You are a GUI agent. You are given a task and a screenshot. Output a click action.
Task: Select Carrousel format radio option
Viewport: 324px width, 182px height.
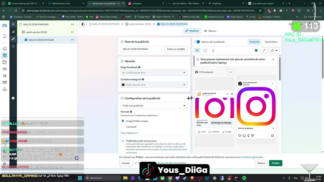[123, 127]
